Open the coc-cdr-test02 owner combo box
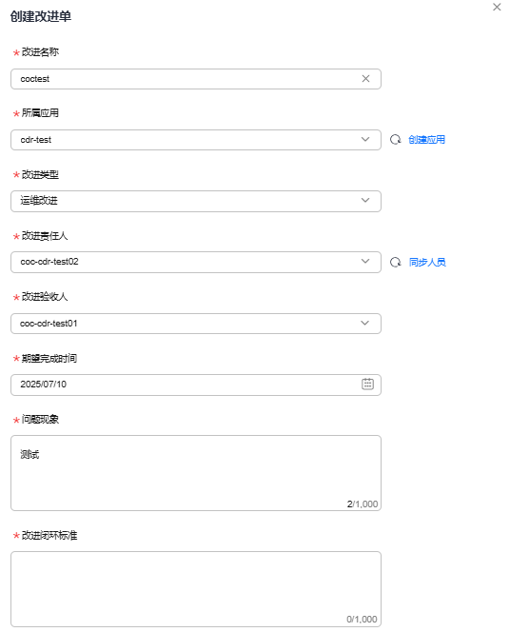The image size is (510, 632). click(196, 262)
